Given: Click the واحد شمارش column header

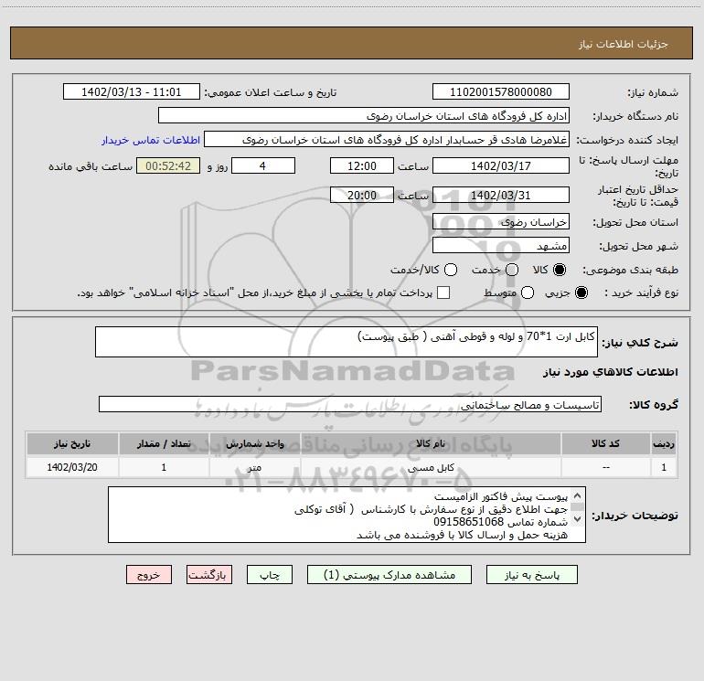Looking at the screenshot, I should (x=254, y=443).
